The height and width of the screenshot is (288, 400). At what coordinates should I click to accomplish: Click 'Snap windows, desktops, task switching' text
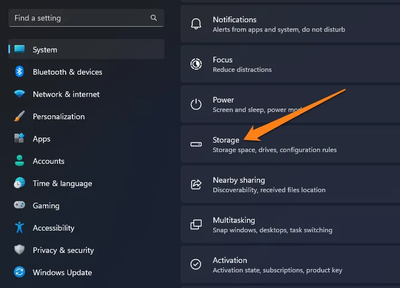[272, 230]
